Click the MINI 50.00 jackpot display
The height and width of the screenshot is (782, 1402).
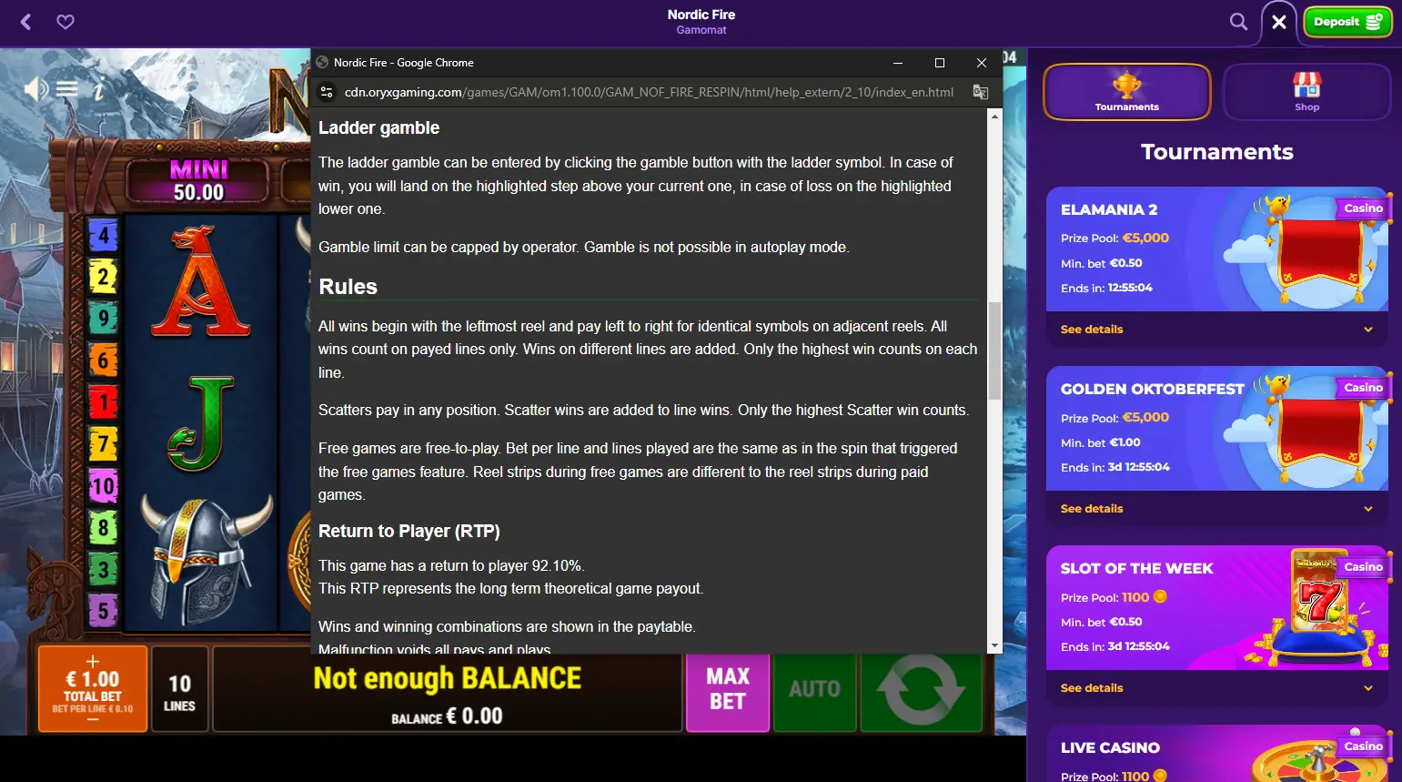point(198,180)
